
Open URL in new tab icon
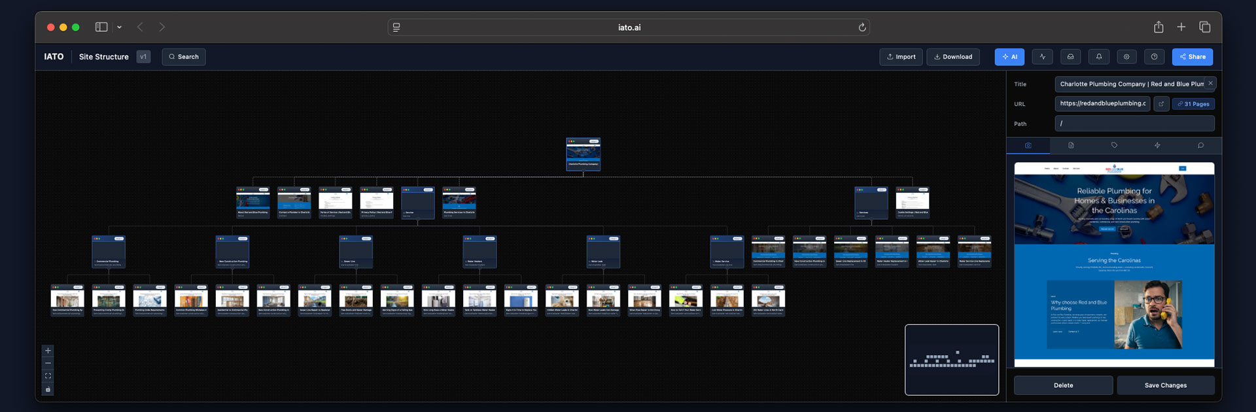(x=1161, y=104)
